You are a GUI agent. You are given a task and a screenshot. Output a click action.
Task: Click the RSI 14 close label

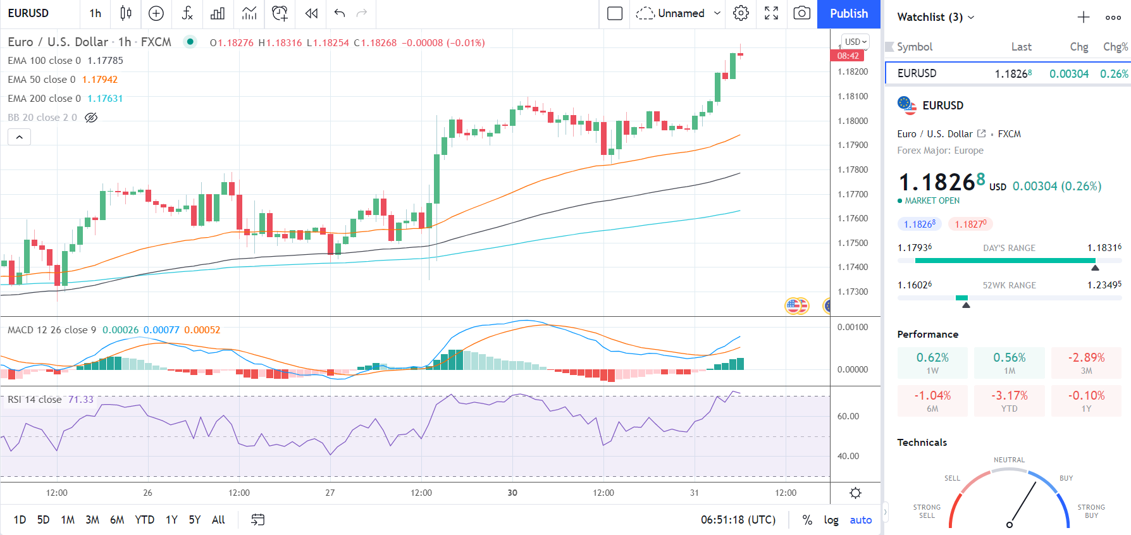click(34, 400)
